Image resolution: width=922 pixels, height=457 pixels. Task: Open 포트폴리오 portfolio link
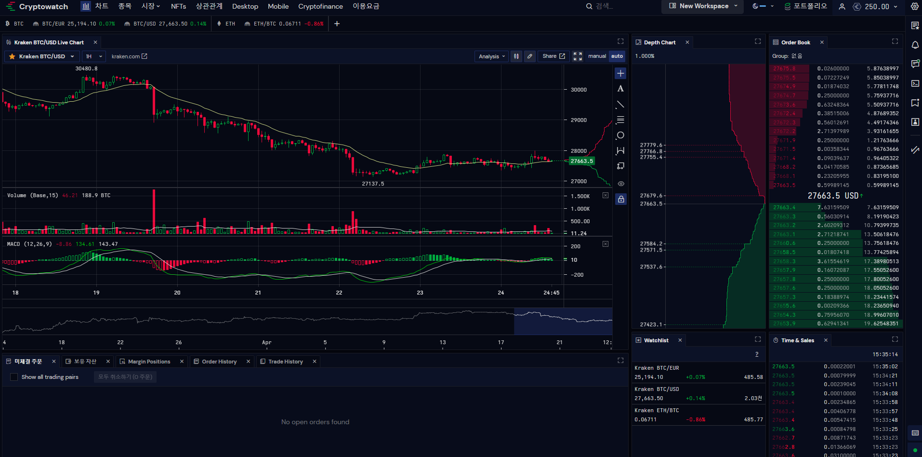pos(806,6)
